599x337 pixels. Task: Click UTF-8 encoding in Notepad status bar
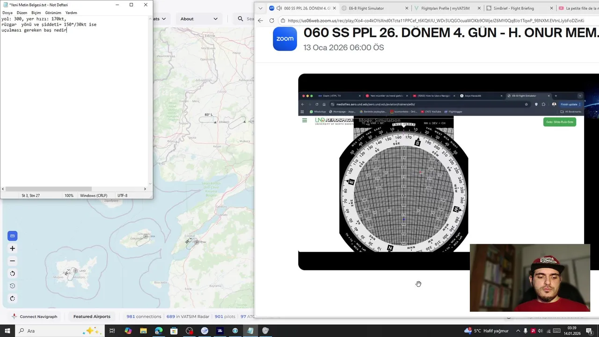click(x=122, y=196)
